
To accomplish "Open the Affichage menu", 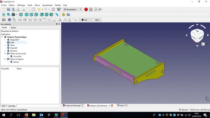I will [21, 5].
